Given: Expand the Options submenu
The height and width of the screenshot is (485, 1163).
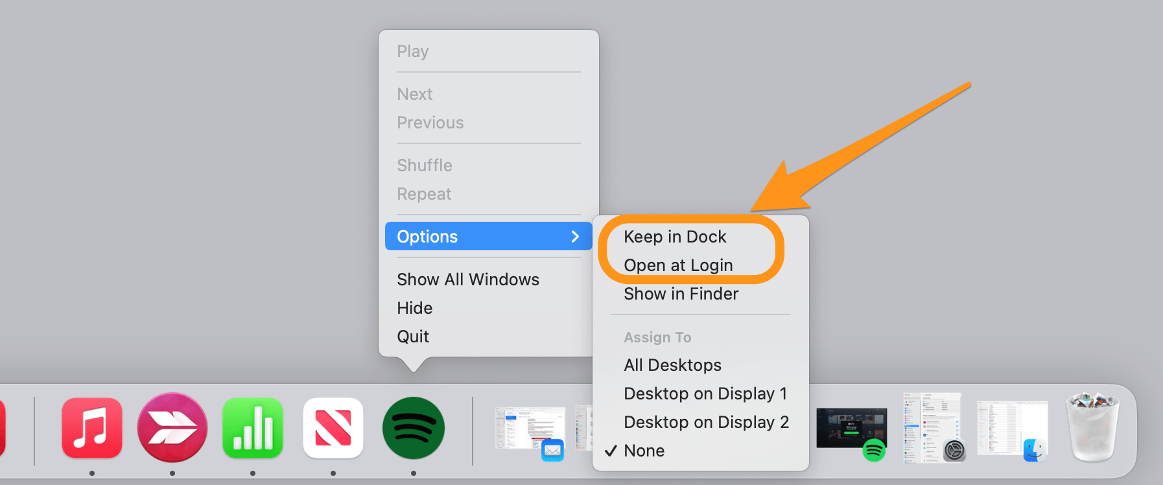Looking at the screenshot, I should 488,237.
